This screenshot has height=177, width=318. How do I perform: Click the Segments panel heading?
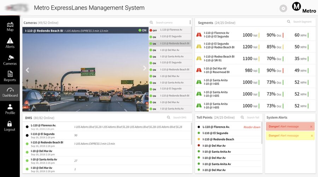coord(205,23)
